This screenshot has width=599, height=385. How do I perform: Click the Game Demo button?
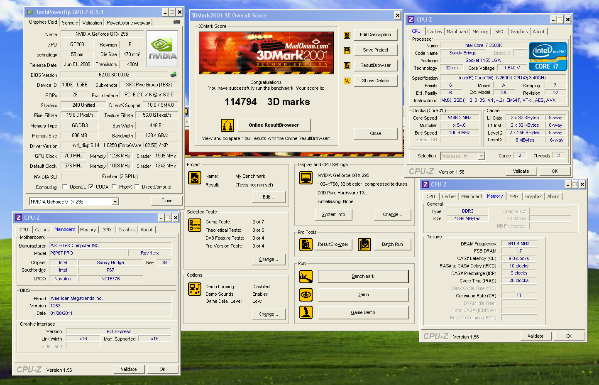pos(363,312)
